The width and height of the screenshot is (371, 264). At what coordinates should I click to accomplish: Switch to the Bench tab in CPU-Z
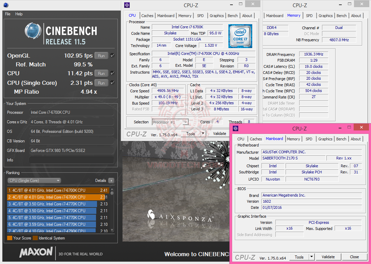[x=232, y=15]
